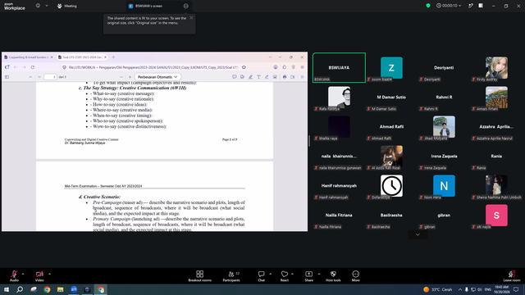Open the Chat panel
The image size is (525, 295).
point(261,276)
